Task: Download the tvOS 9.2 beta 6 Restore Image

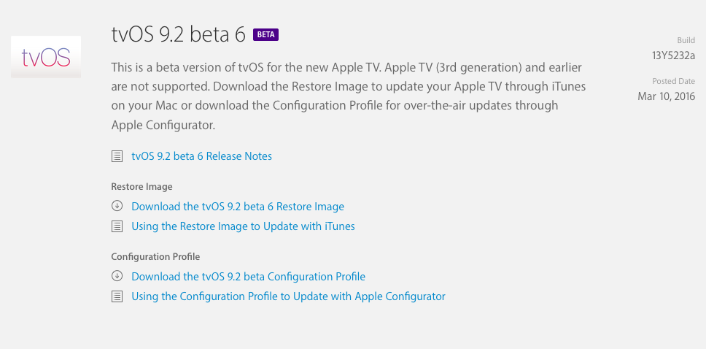Action: [238, 207]
